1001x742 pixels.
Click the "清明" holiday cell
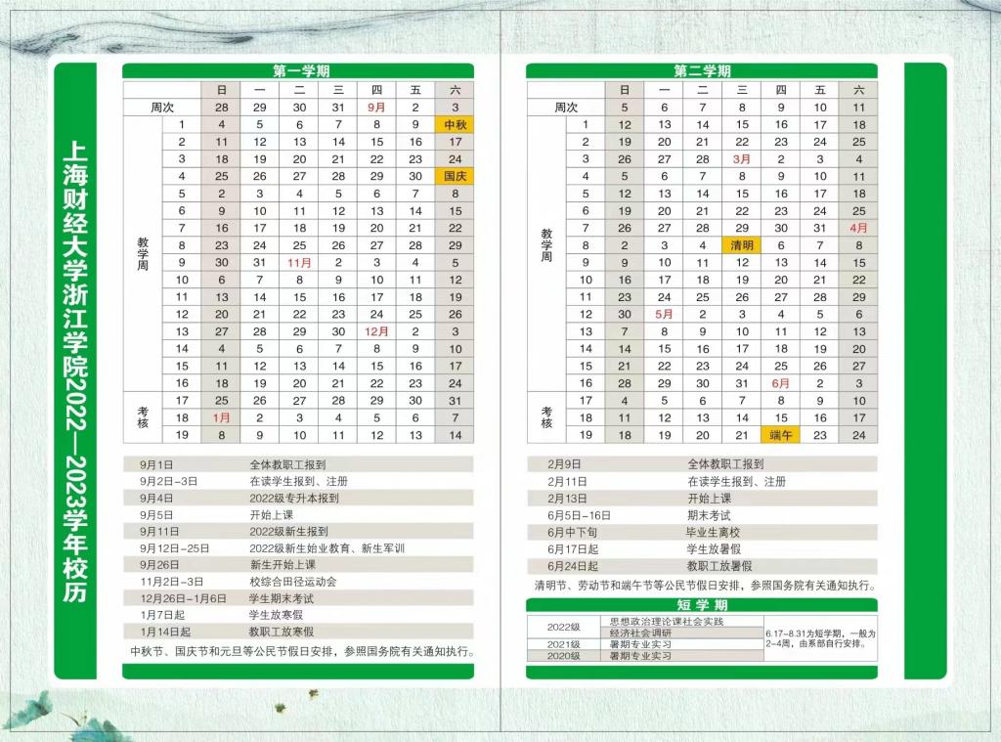(742, 245)
